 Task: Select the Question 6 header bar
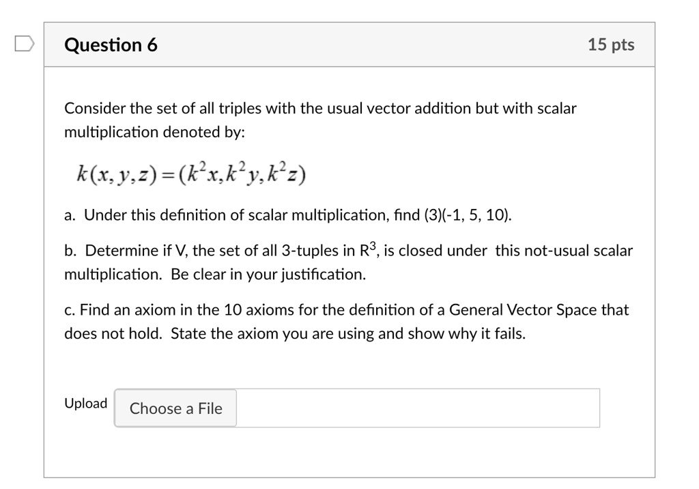[349, 44]
